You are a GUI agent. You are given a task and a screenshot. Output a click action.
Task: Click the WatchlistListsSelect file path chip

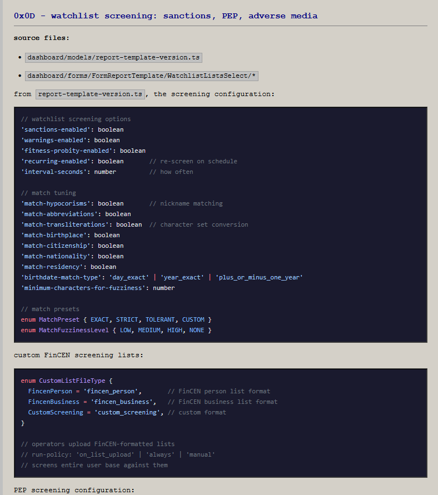(142, 76)
